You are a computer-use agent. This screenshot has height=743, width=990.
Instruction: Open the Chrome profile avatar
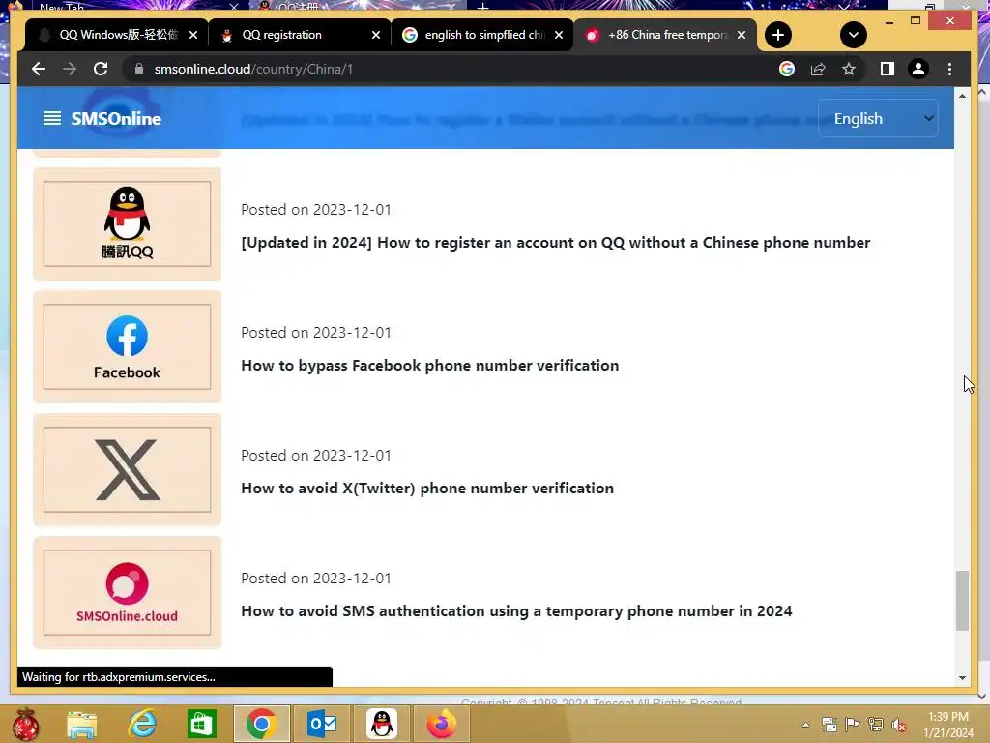[x=918, y=69]
